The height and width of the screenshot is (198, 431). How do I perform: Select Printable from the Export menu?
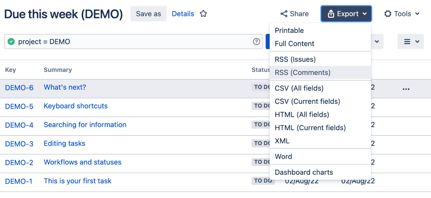289,30
